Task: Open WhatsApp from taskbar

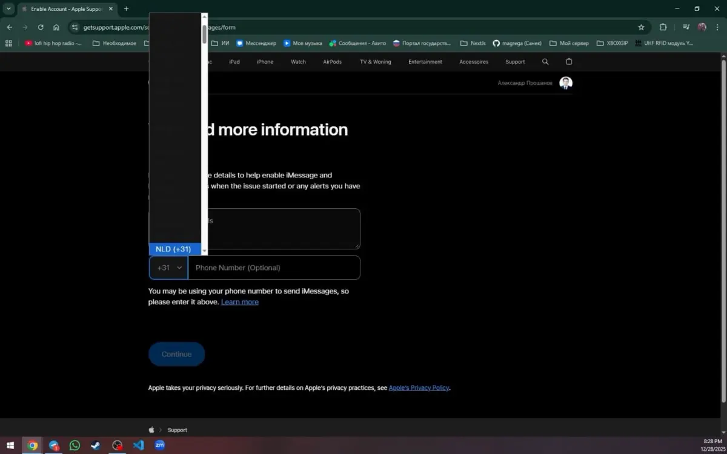Action: click(x=75, y=446)
